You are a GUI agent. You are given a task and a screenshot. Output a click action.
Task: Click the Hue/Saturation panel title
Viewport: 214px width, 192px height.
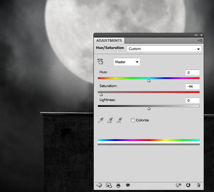point(110,48)
